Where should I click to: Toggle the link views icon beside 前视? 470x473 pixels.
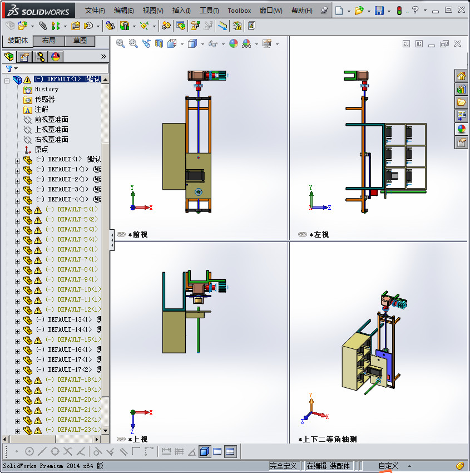tap(121, 234)
